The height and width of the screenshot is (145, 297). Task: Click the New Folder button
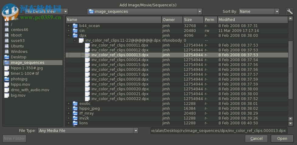point(14,139)
